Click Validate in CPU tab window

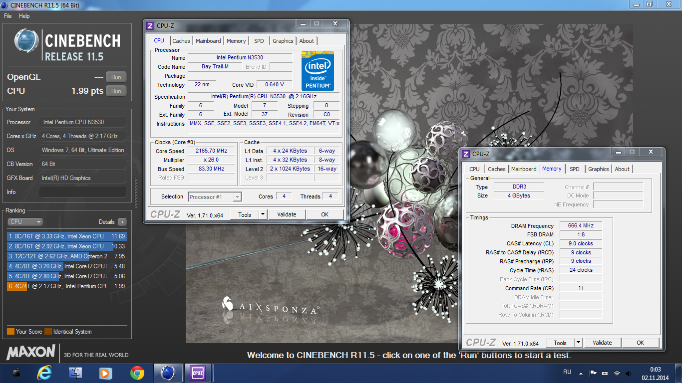(x=287, y=214)
